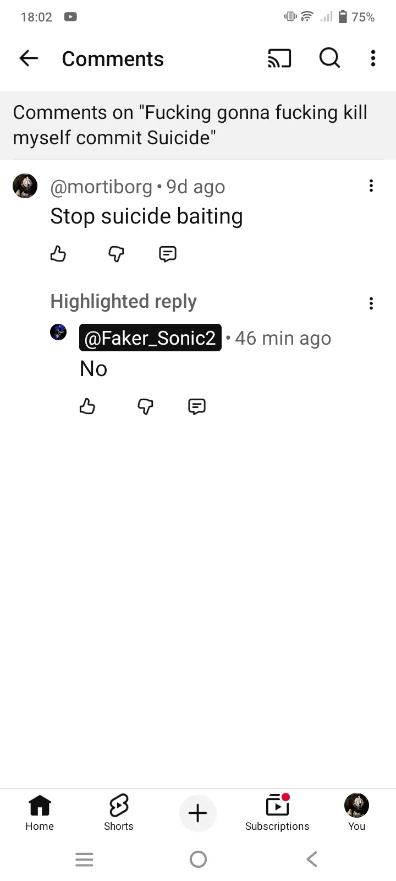Like the "Stop suicide baiting" comment
The height and width of the screenshot is (881, 396).
coord(58,254)
